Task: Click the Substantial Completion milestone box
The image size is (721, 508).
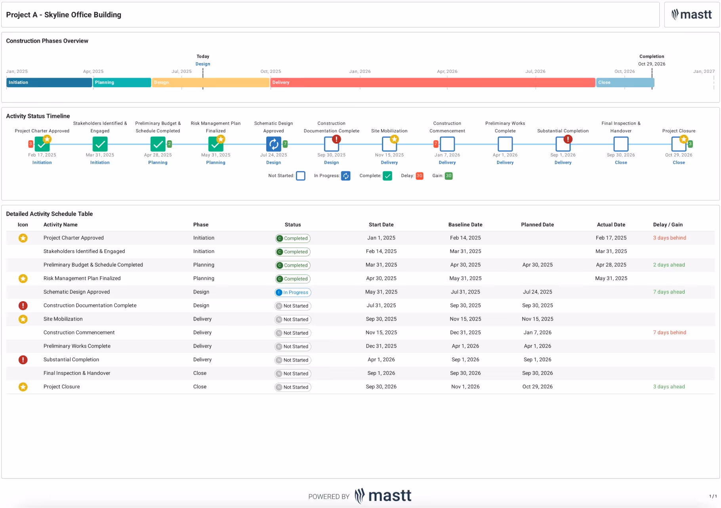Action: 563,144
